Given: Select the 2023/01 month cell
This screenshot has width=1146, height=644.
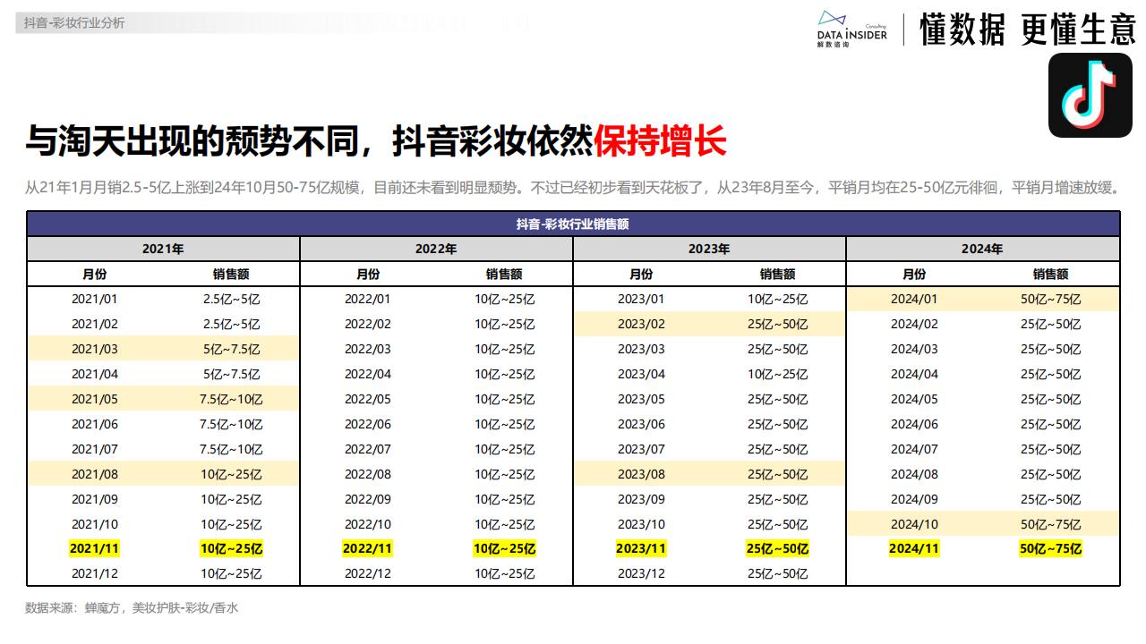Looking at the screenshot, I should (641, 299).
